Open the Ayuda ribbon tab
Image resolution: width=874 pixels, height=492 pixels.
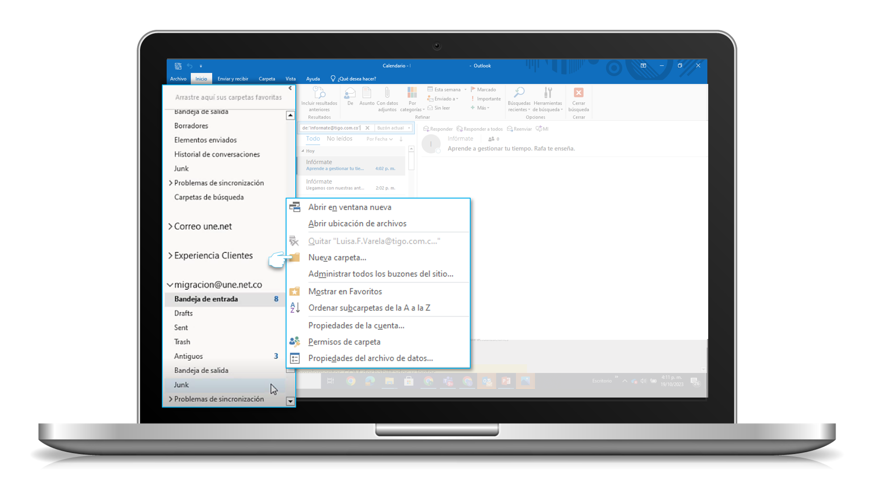(313, 79)
